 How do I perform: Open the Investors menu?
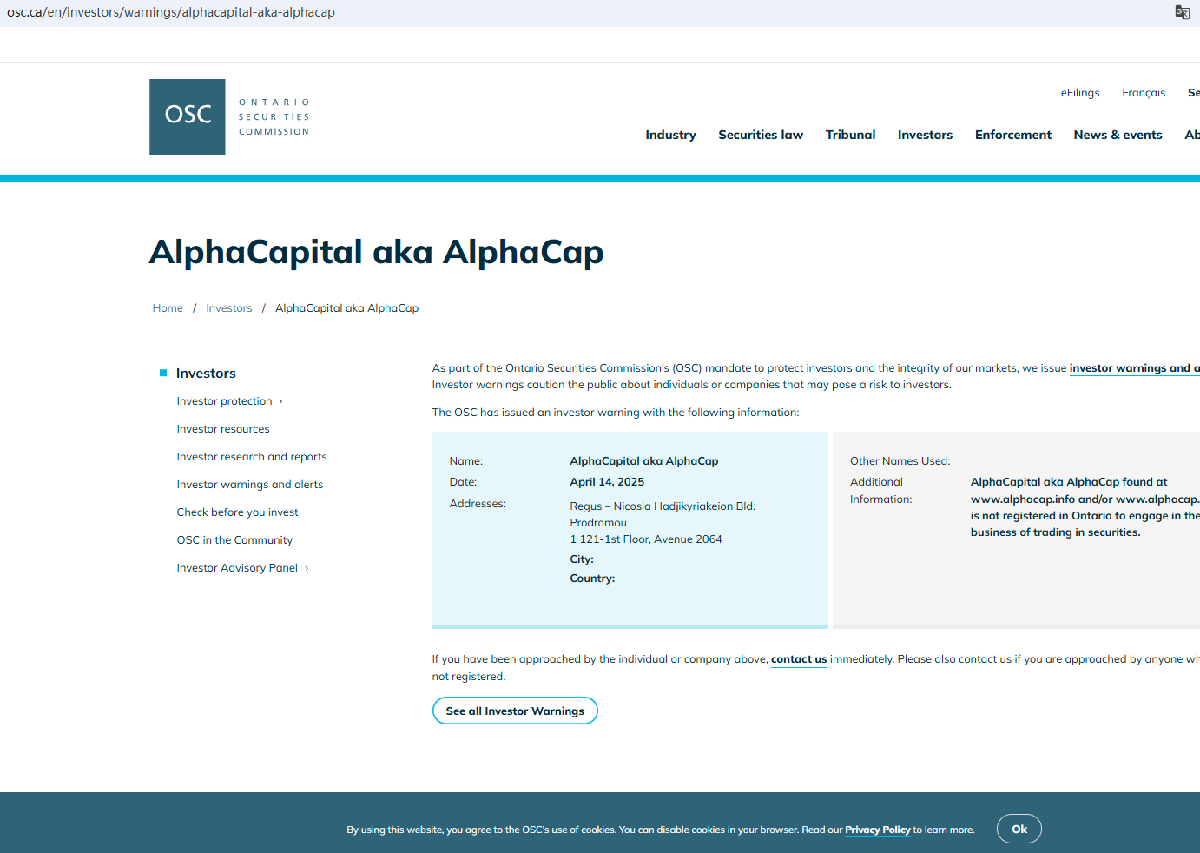pyautogui.click(x=925, y=135)
